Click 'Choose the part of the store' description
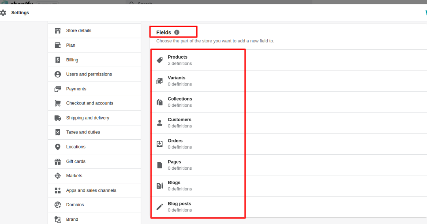 tap(215, 41)
